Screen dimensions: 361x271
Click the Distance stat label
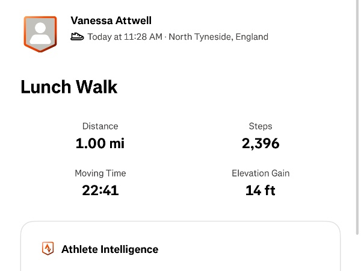(100, 126)
